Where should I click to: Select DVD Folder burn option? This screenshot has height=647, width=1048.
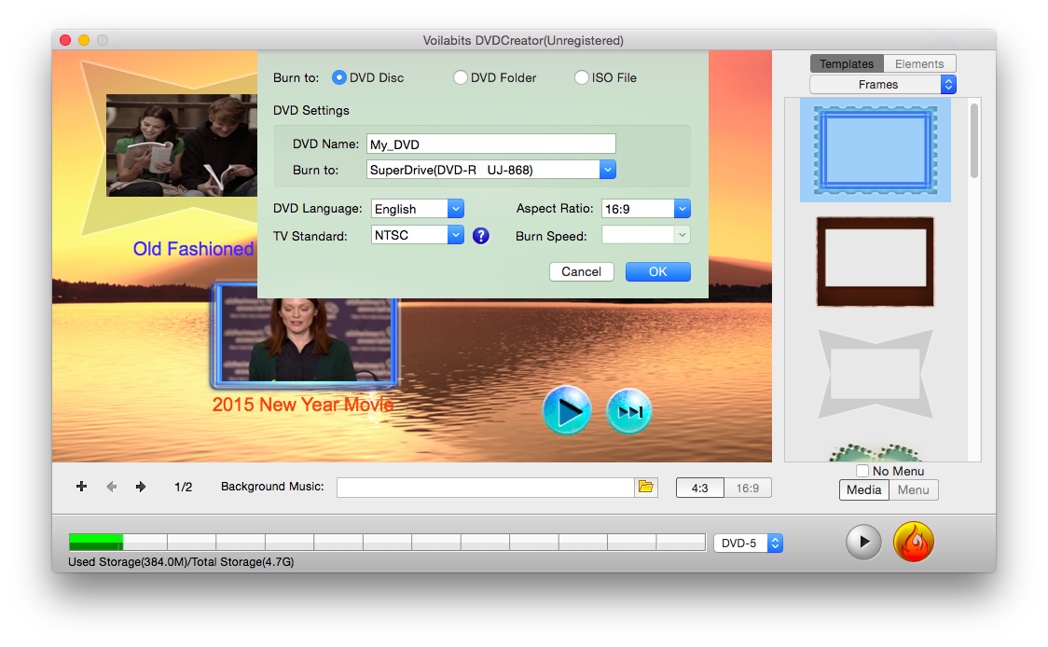click(460, 77)
